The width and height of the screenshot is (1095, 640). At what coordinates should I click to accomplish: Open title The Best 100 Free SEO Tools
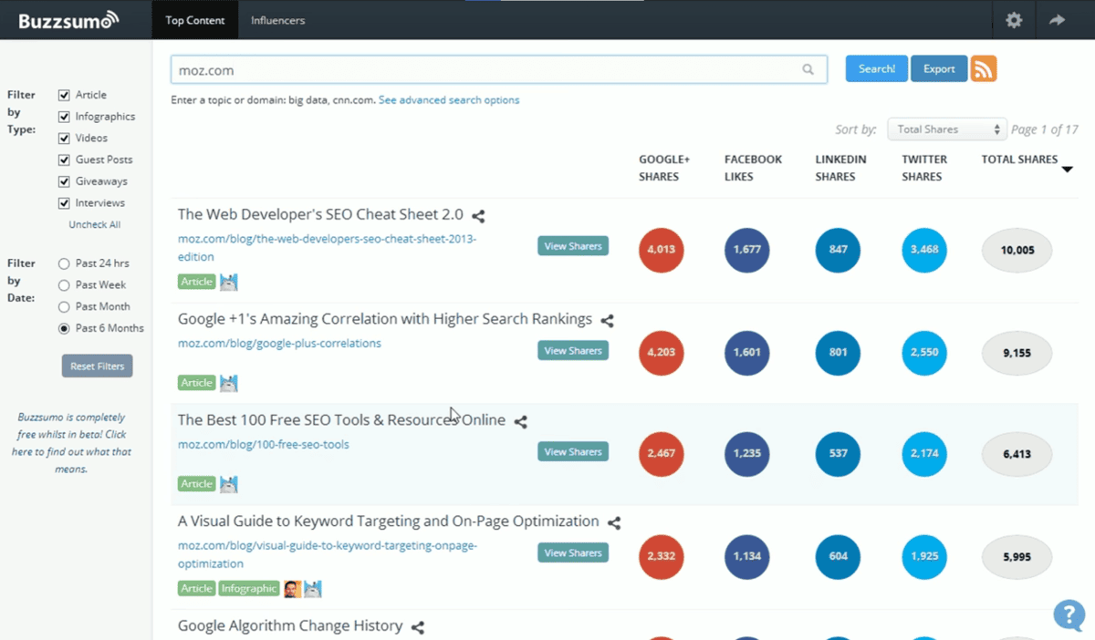(x=341, y=420)
